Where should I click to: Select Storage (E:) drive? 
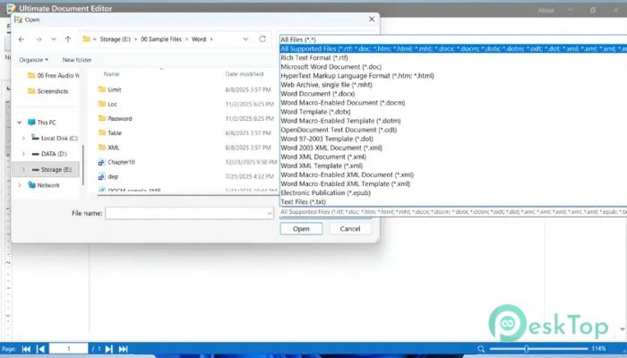(x=52, y=169)
